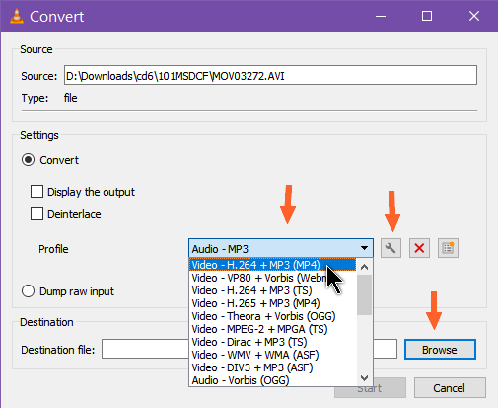Open the wrench edit profile icon
Image resolution: width=498 pixels, height=408 pixels.
pos(391,248)
